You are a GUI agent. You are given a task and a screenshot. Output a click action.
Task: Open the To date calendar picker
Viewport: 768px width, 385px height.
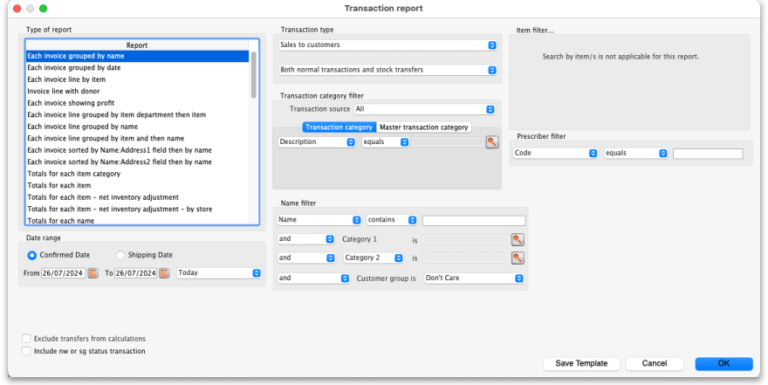[x=164, y=273]
